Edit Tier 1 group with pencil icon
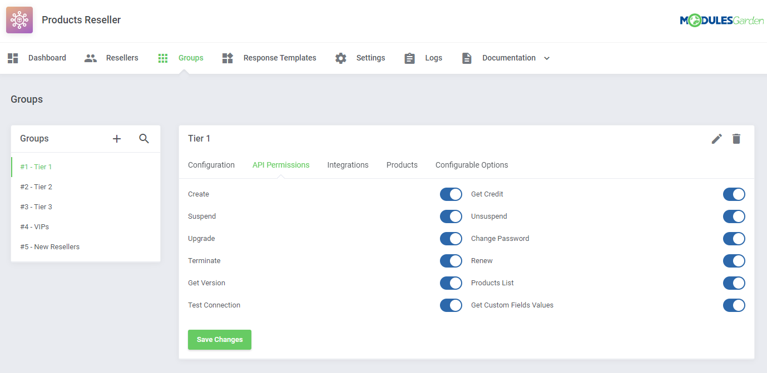Viewport: 767px width, 373px height. tap(717, 139)
